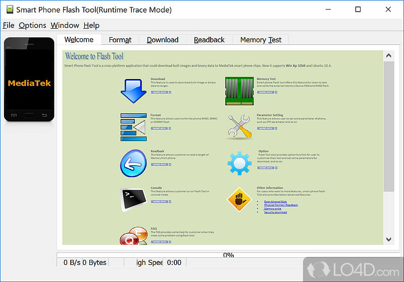Click the blue Download arrow icon

coord(133,91)
